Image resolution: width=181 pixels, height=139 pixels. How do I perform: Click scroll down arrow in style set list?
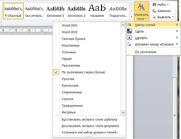(123, 113)
